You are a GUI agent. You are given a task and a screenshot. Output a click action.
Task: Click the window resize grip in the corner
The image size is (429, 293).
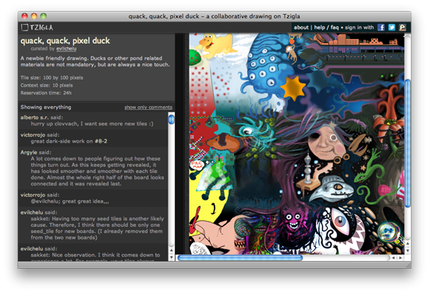(408, 265)
